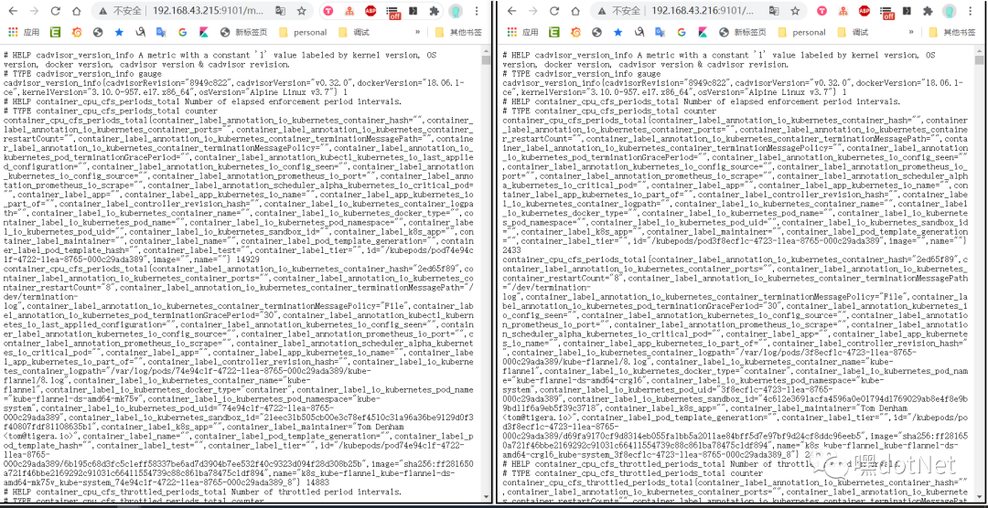Open the Apps (应用) shortcut in right bookmarks bar
The width and height of the screenshot is (988, 508).
point(523,32)
